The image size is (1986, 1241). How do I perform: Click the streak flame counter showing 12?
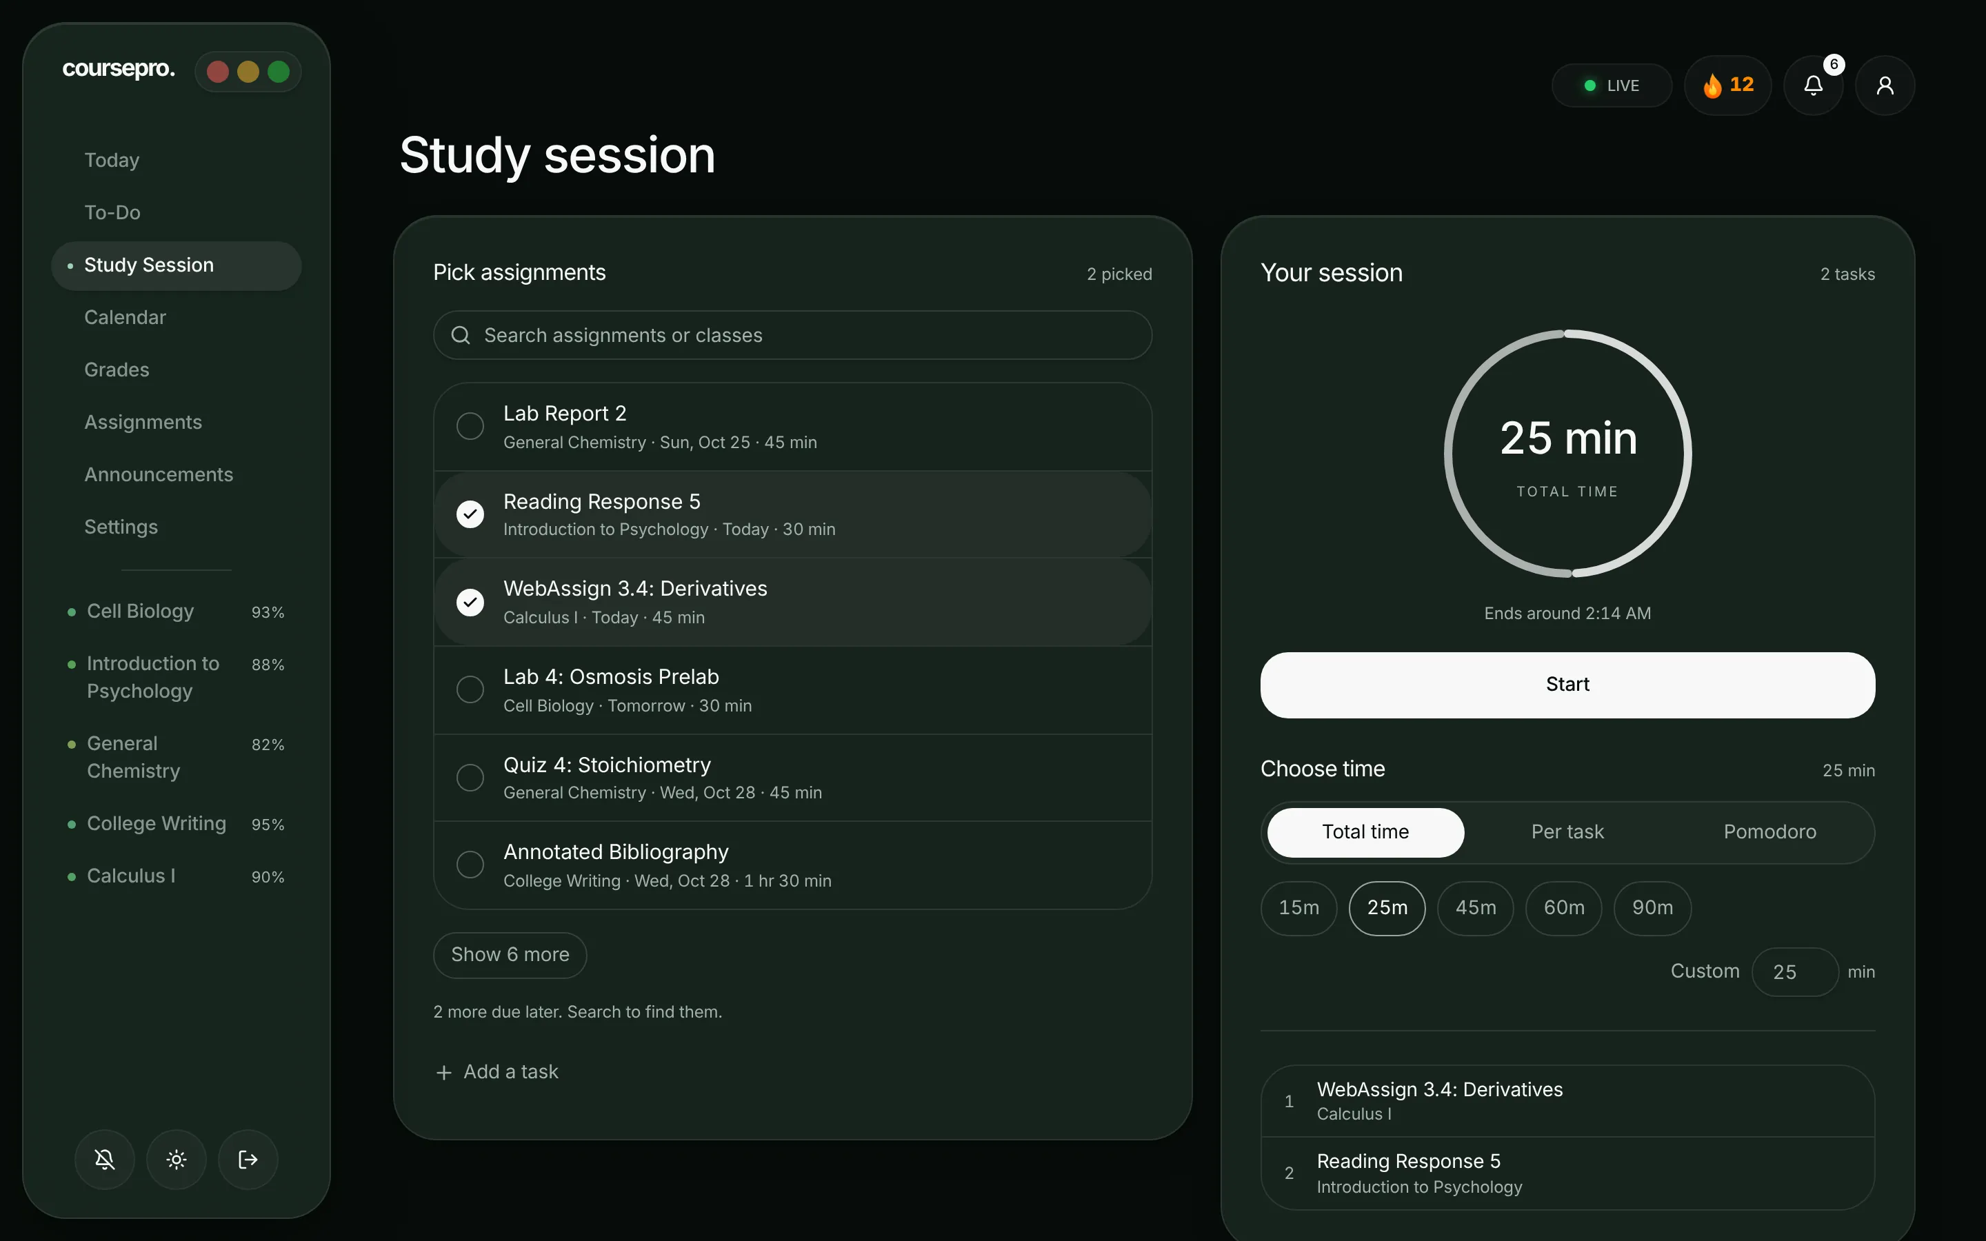click(x=1727, y=85)
